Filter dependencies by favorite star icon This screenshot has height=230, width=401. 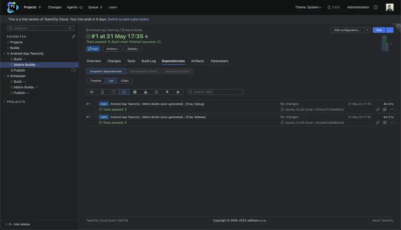click(178, 92)
